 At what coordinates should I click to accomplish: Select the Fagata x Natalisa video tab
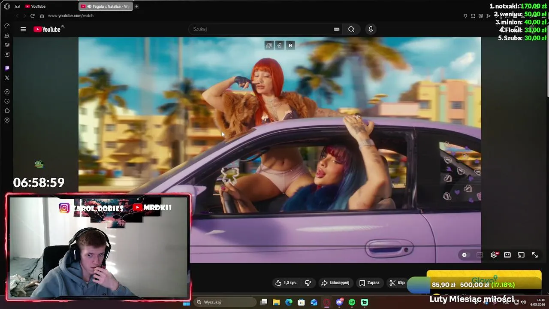point(106,6)
